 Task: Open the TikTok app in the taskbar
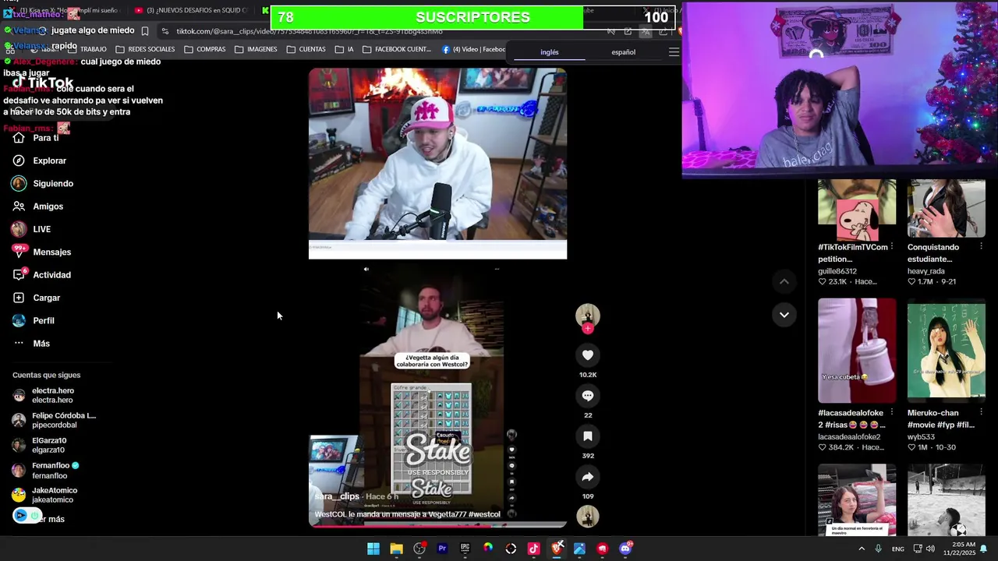pos(533,549)
